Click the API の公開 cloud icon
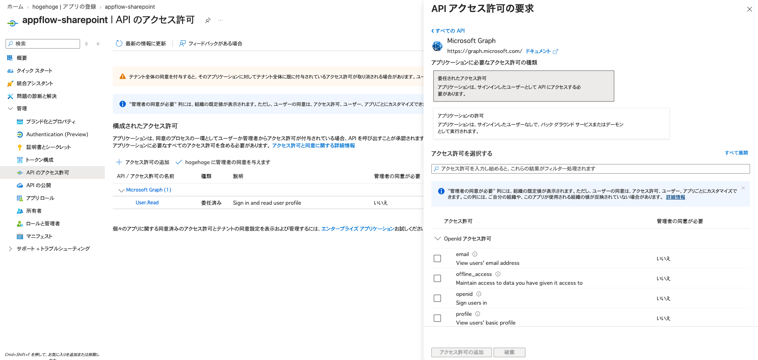 20,186
